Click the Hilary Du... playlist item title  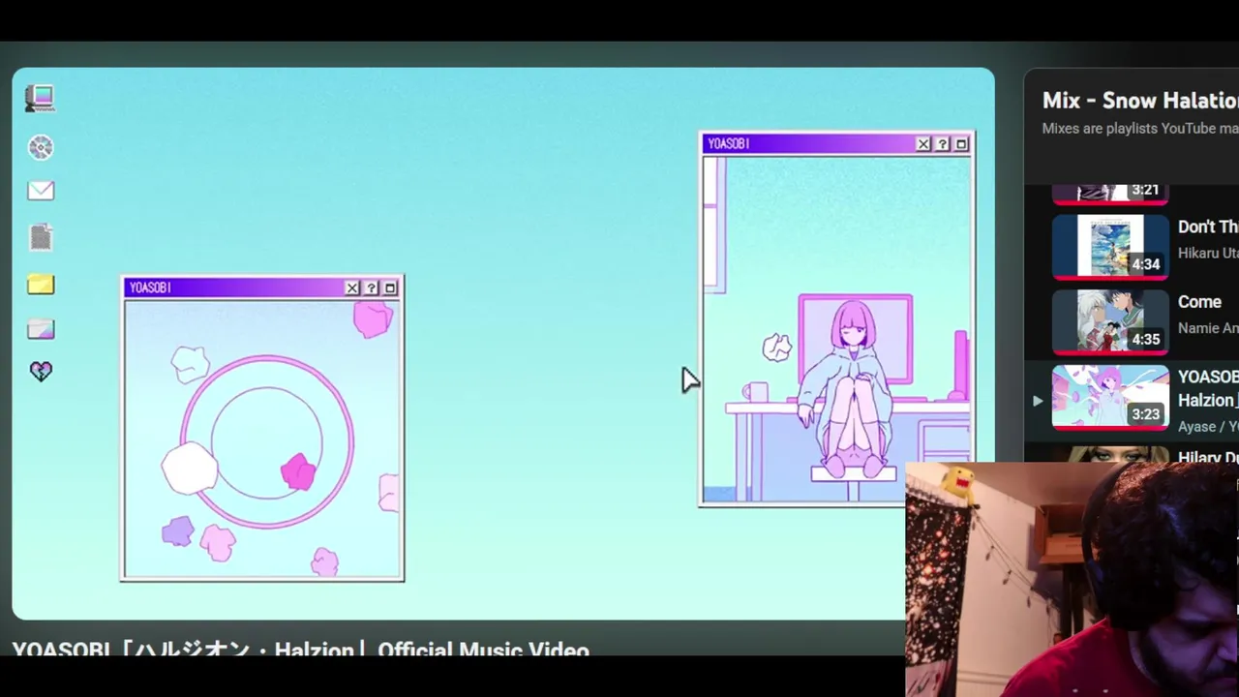(1208, 457)
